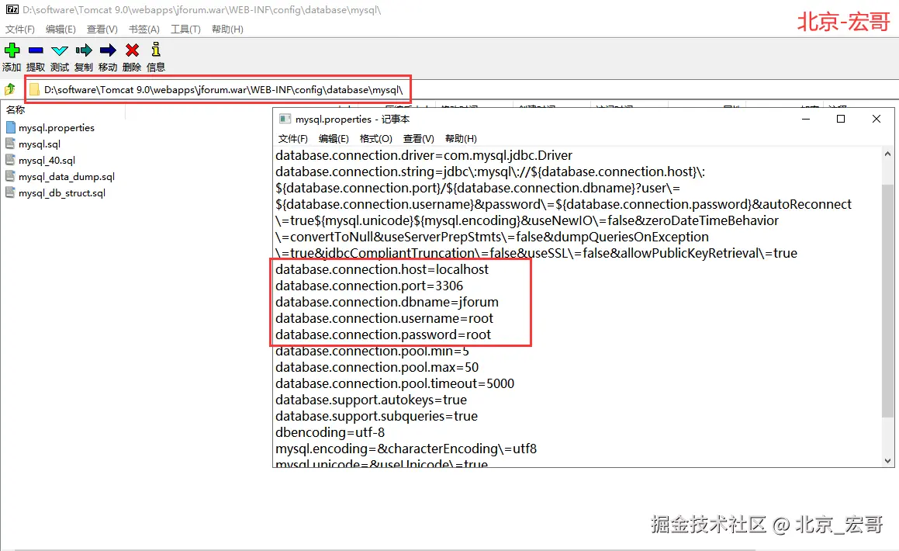
Task: Open 7-Zip 工具(T) menu
Action: (x=185, y=29)
